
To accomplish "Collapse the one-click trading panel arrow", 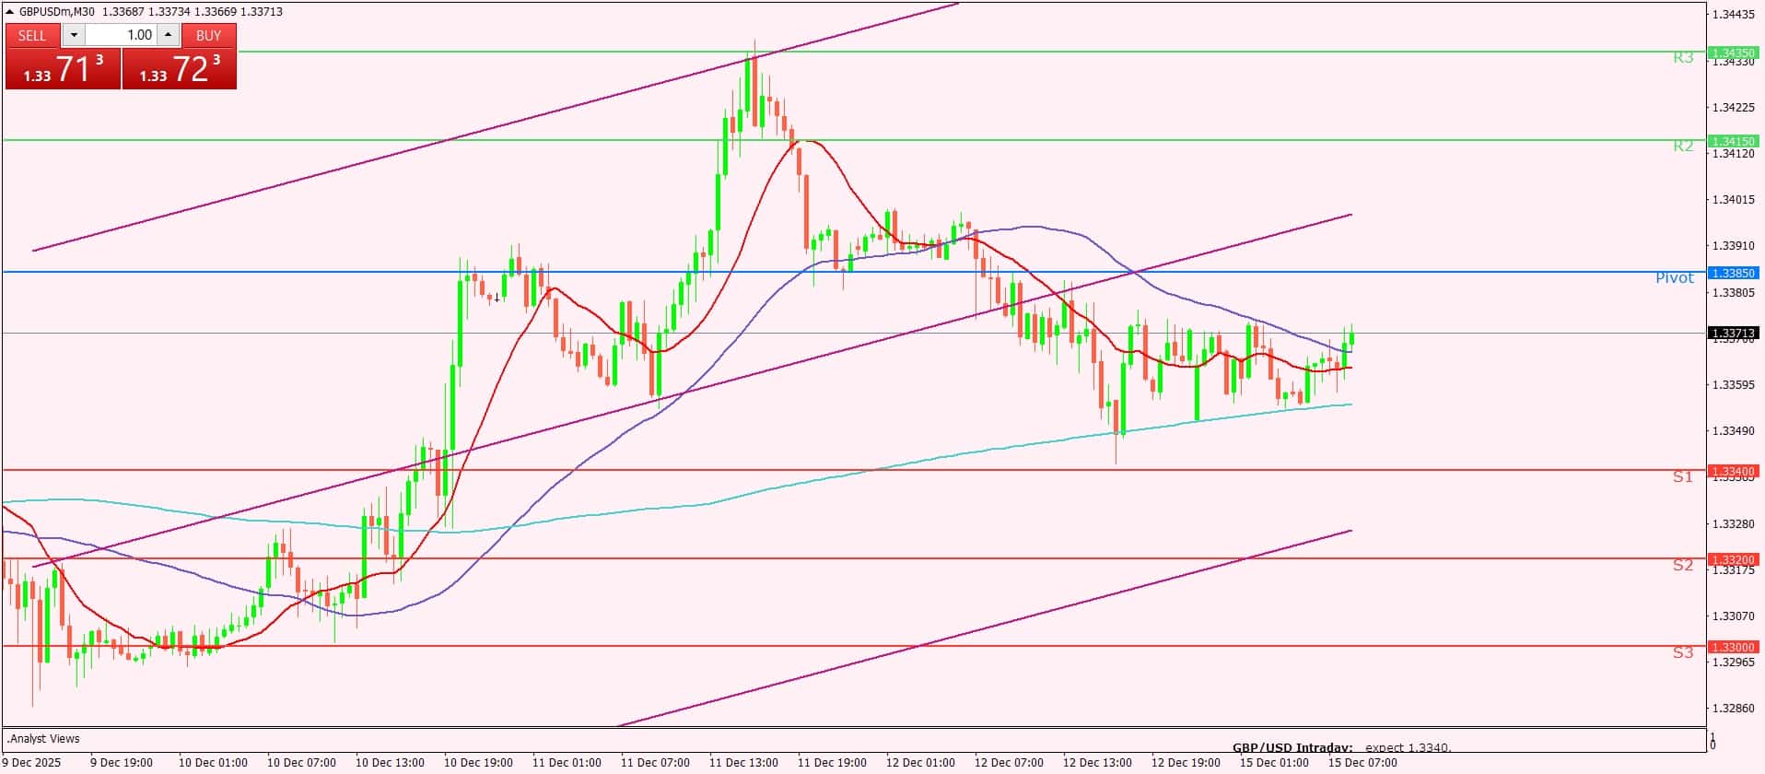I will point(10,11).
